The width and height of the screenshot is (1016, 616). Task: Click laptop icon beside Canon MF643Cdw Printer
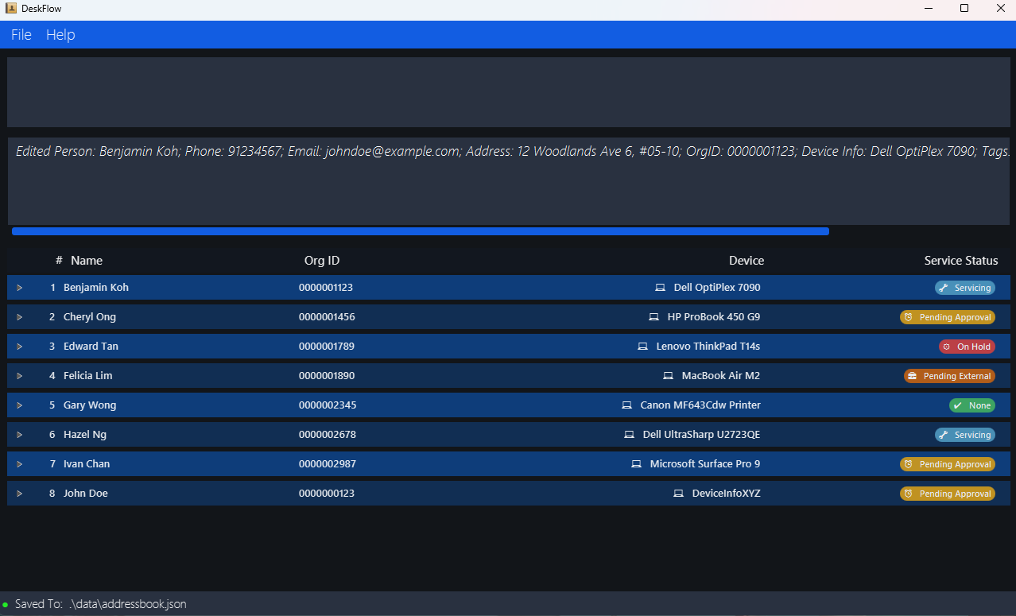(x=626, y=405)
